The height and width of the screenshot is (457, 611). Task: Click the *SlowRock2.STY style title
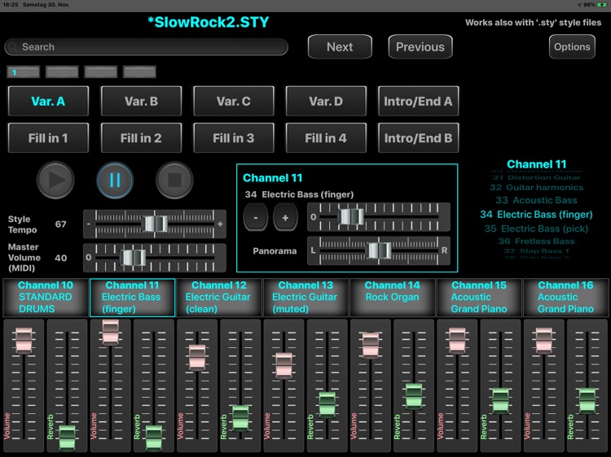(x=209, y=22)
